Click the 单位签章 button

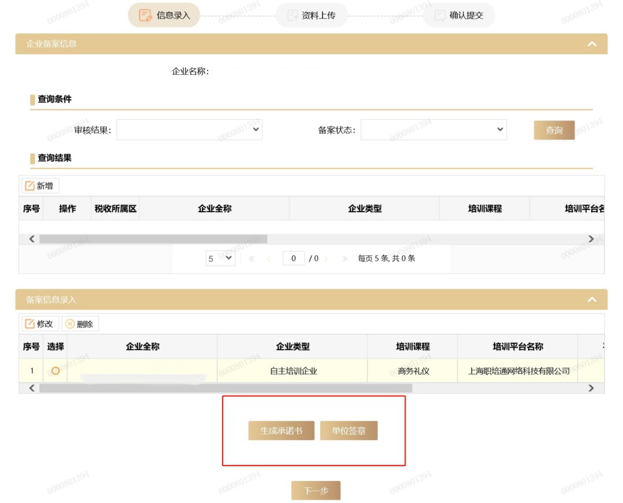point(348,430)
